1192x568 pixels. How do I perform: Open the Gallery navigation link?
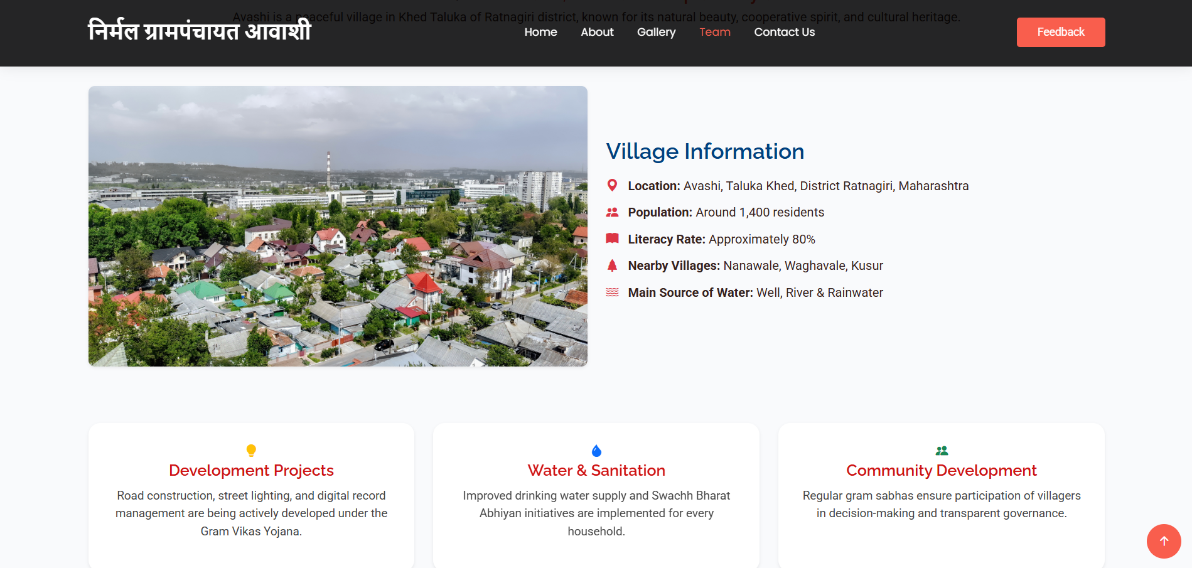pyautogui.click(x=656, y=32)
